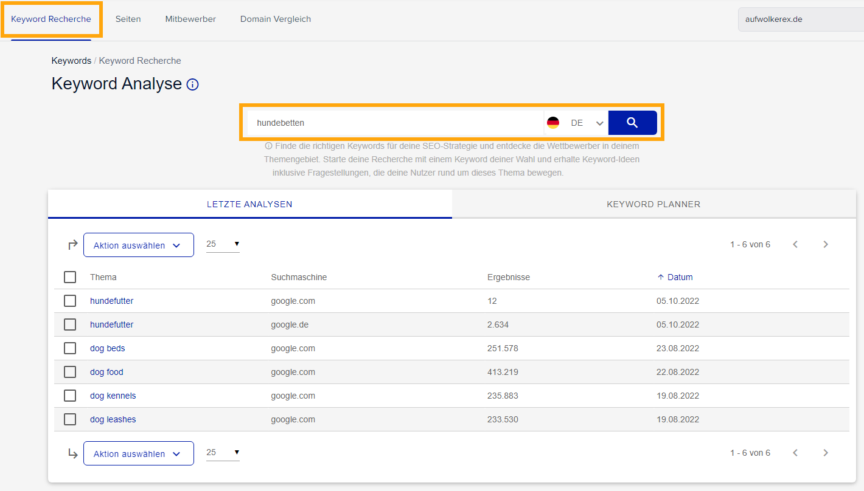Viewport: 864px width, 491px height.
Task: Click the 233.530 results value
Action: point(503,419)
